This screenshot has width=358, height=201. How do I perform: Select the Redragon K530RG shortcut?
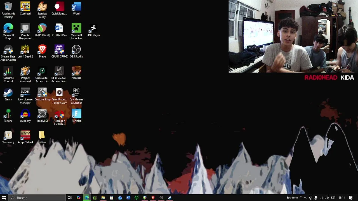59,118
